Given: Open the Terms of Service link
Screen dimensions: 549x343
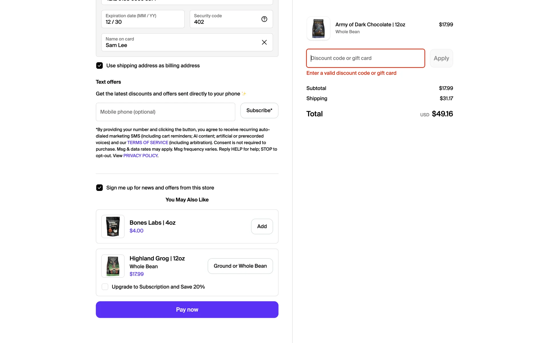Looking at the screenshot, I should 148,143.
